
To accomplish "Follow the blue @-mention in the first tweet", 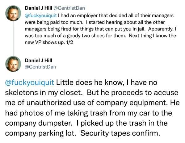I will (x=41, y=16).
